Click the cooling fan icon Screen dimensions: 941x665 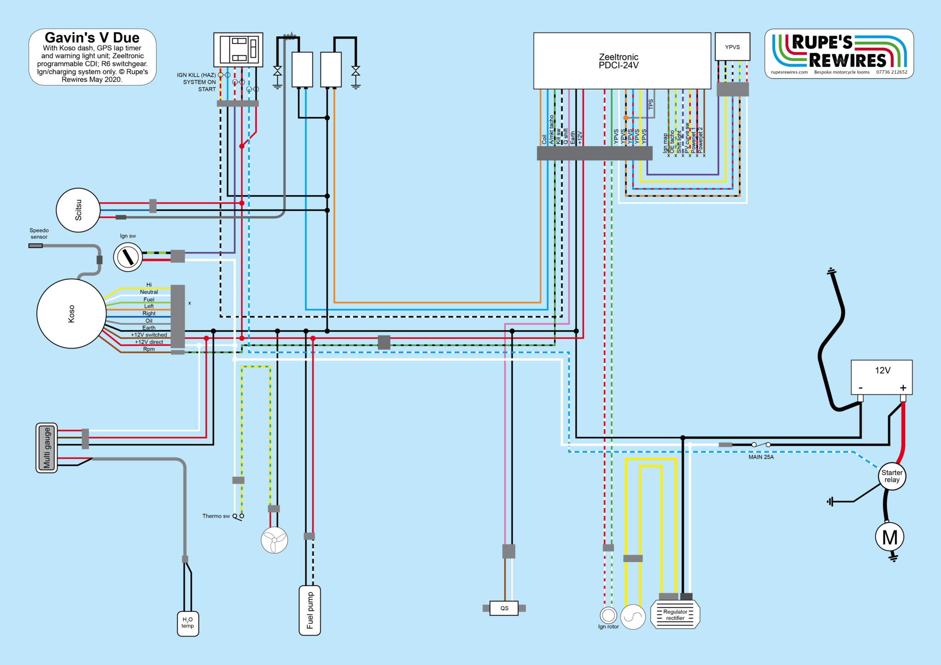tap(274, 540)
